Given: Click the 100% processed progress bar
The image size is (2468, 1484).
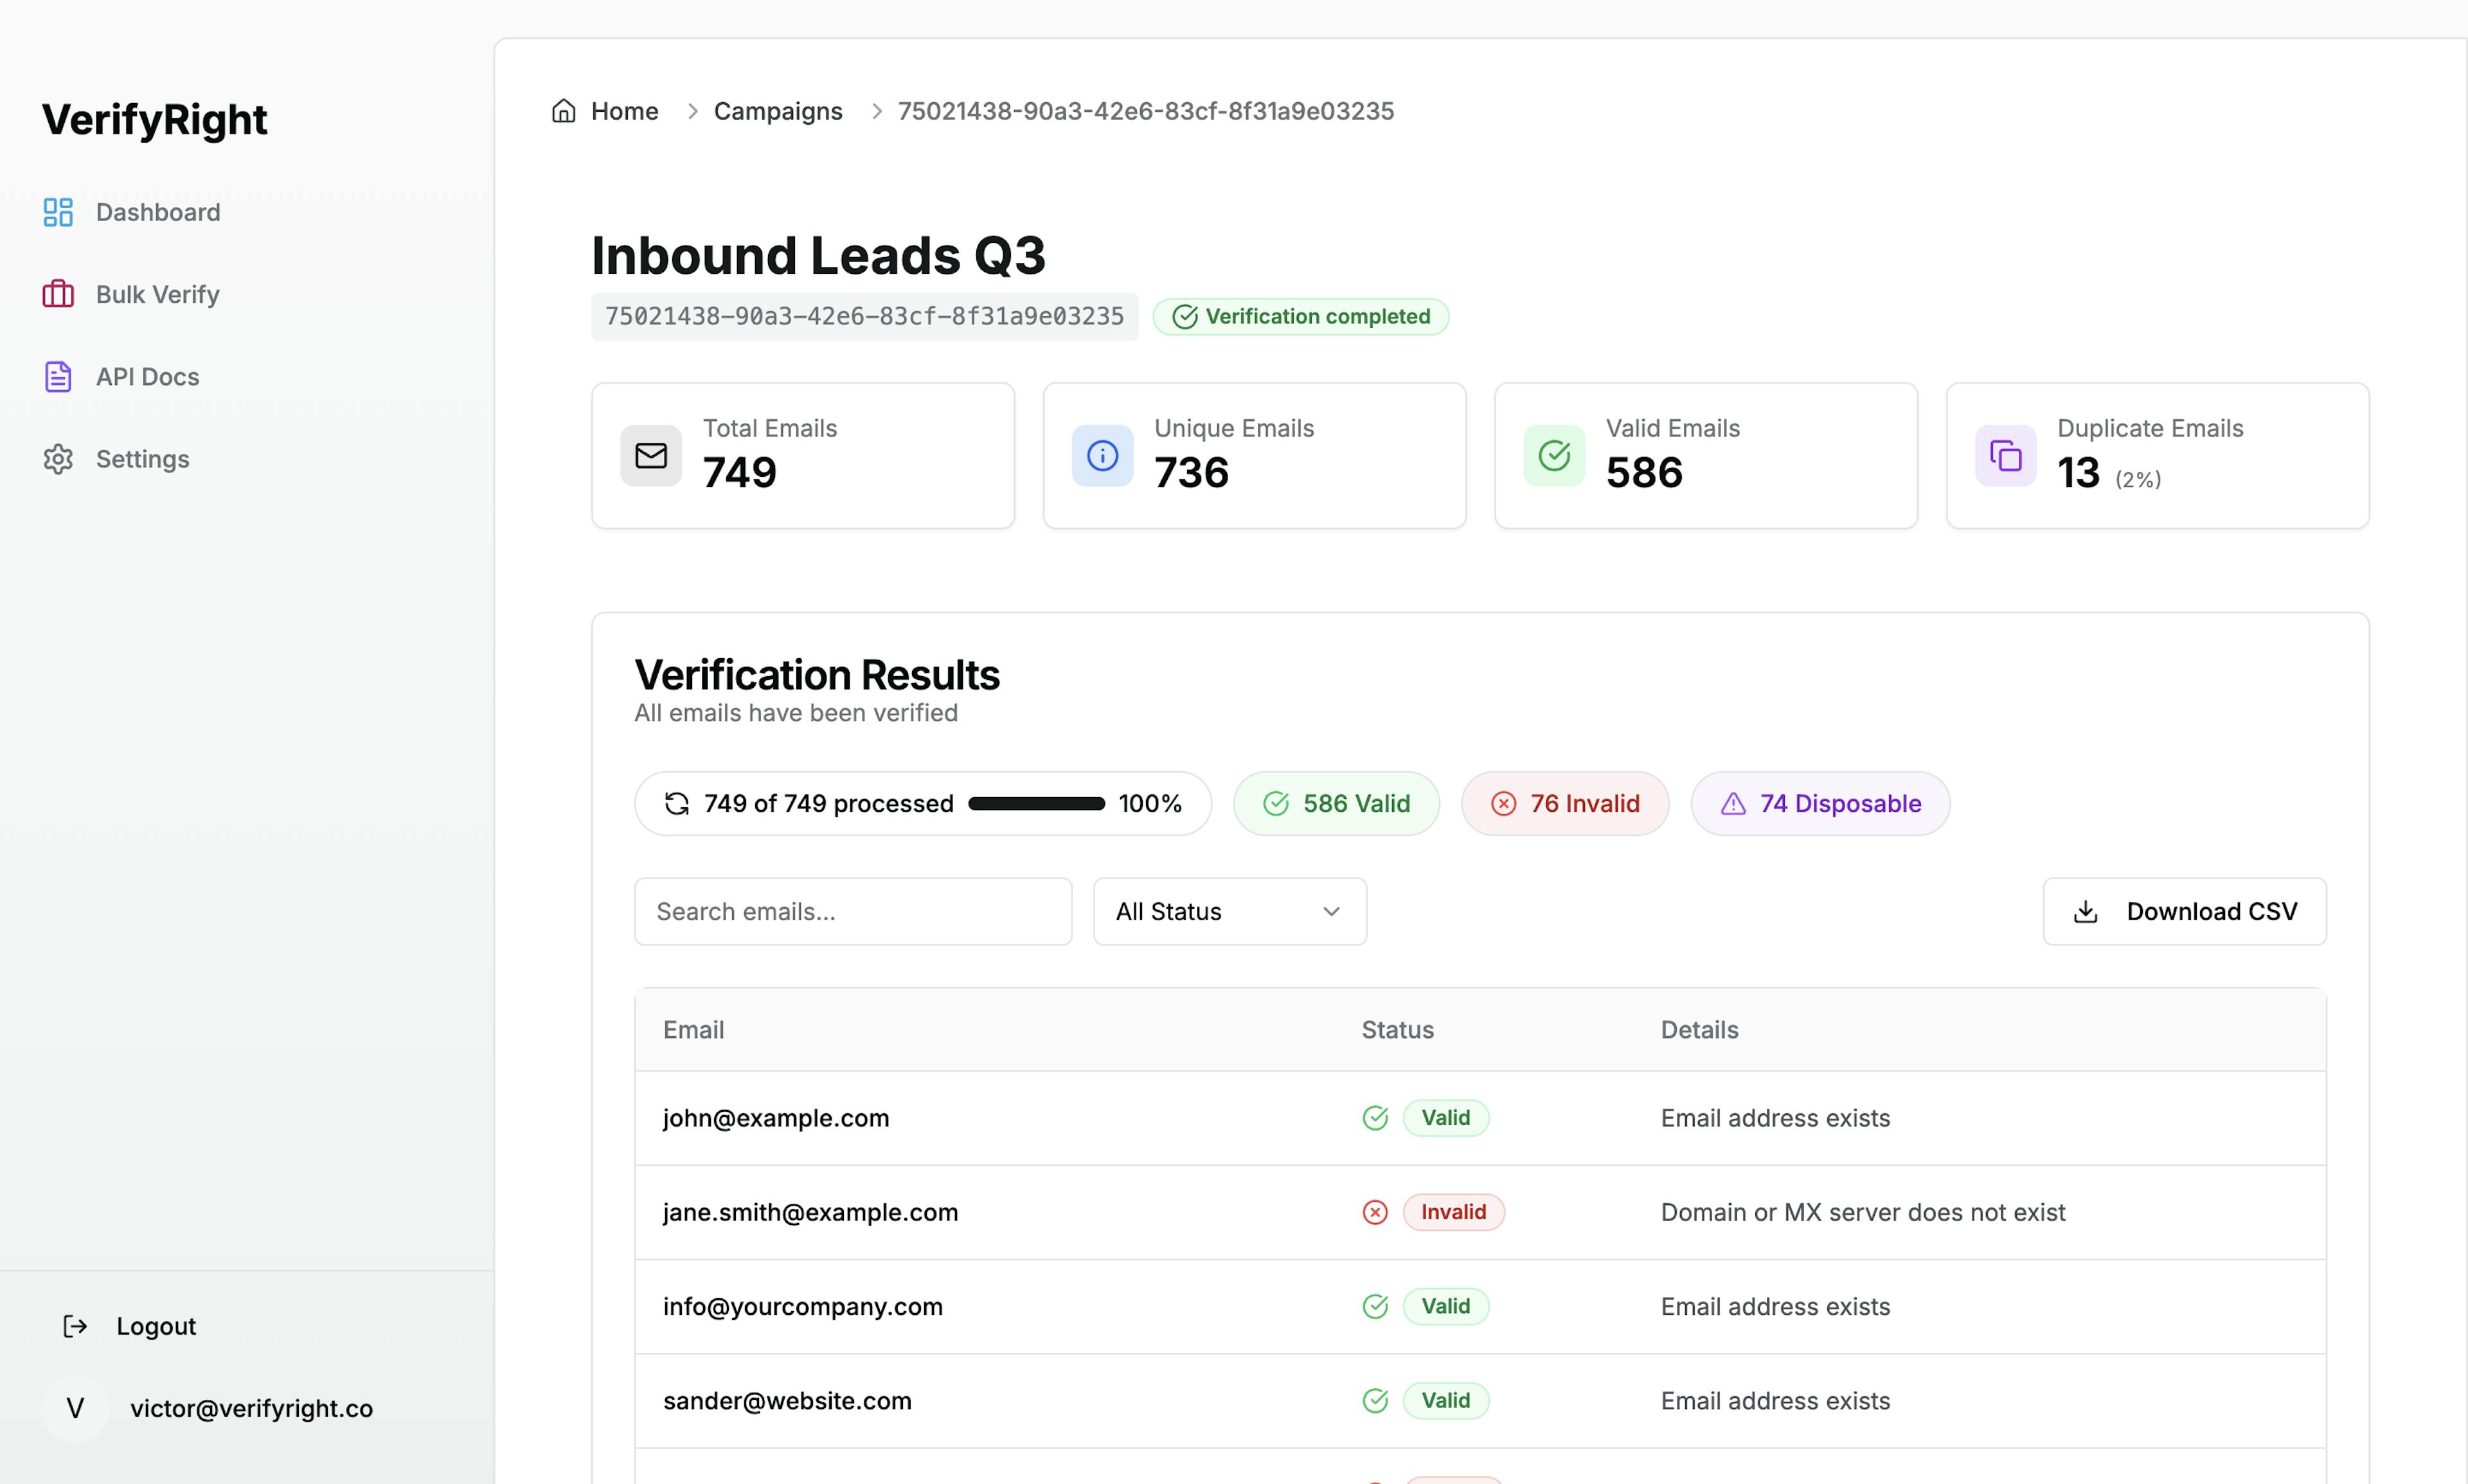Looking at the screenshot, I should [1037, 804].
